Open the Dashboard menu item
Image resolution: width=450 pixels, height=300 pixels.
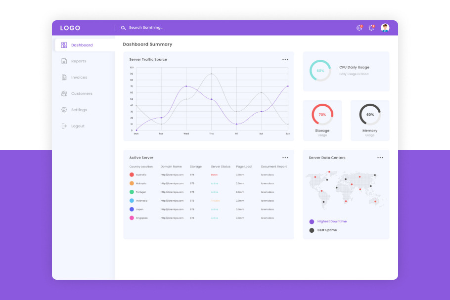[82, 45]
